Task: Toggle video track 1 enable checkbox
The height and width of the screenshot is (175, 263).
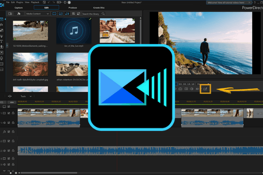Action: pyautogui.click(x=9, y=113)
